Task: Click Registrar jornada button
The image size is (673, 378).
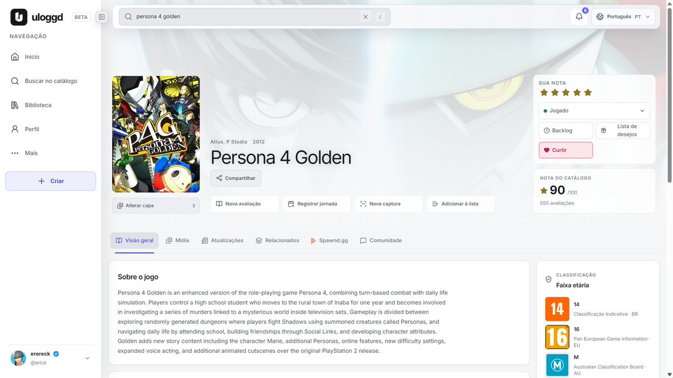Action: pos(317,204)
